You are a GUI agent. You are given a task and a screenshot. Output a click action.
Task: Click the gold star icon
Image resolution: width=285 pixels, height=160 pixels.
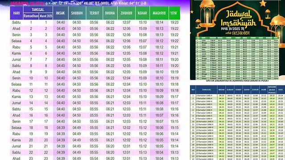pyautogui.click(x=263, y=3)
